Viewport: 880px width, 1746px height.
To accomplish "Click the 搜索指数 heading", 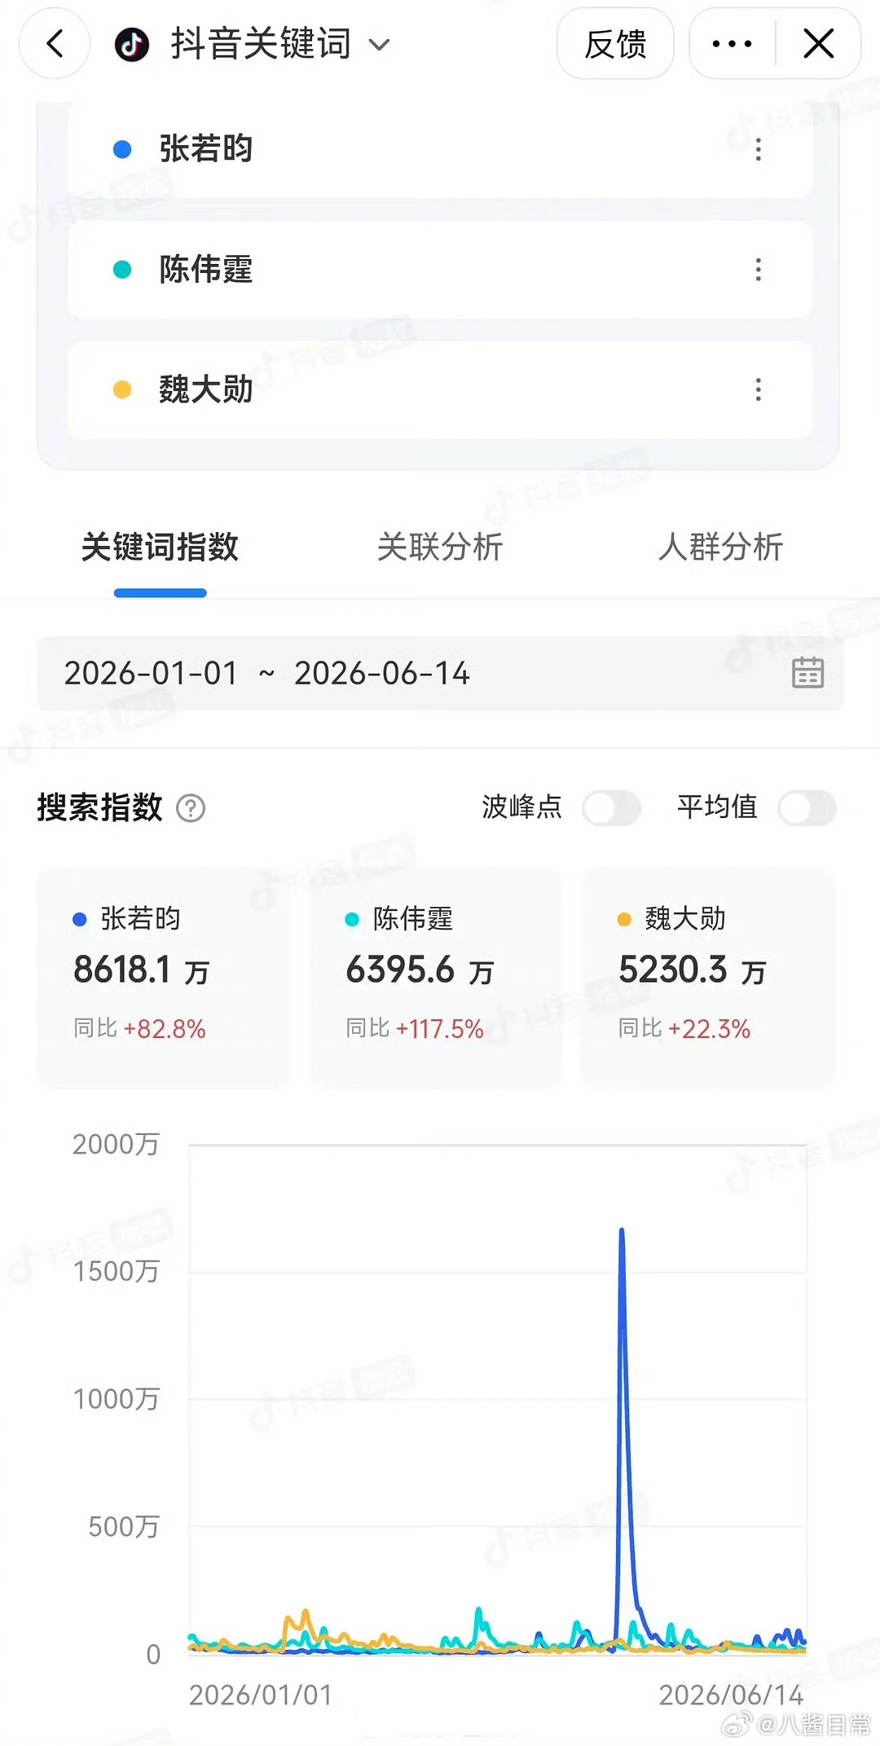I will (x=99, y=807).
